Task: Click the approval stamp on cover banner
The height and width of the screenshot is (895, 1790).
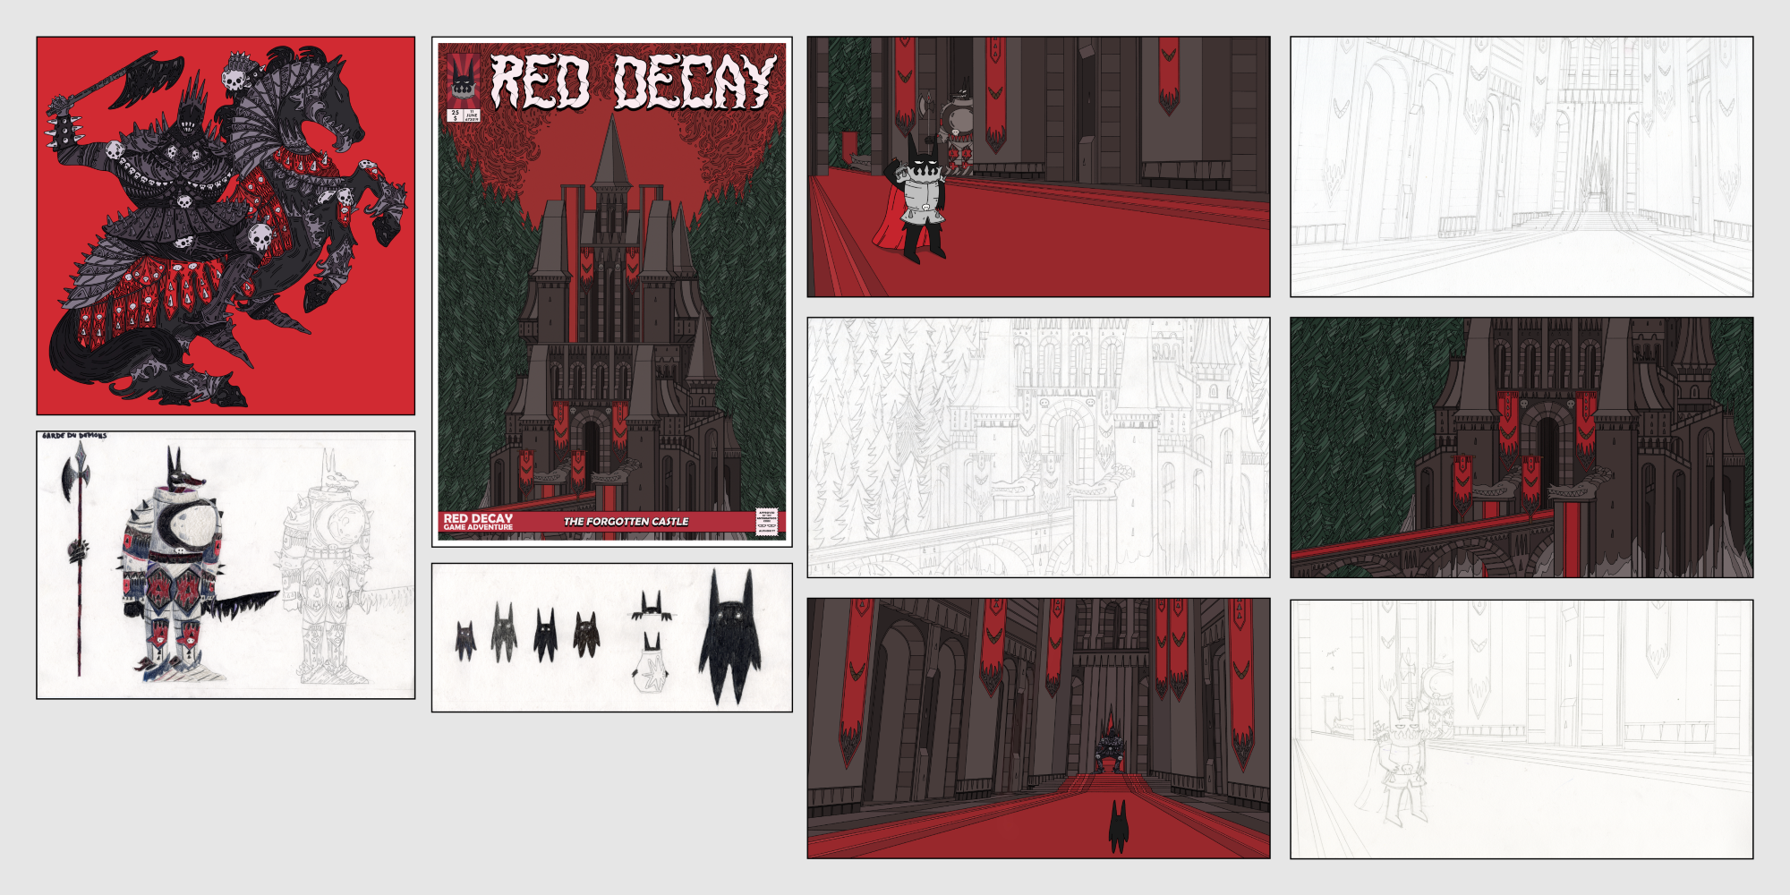Action: click(x=766, y=521)
